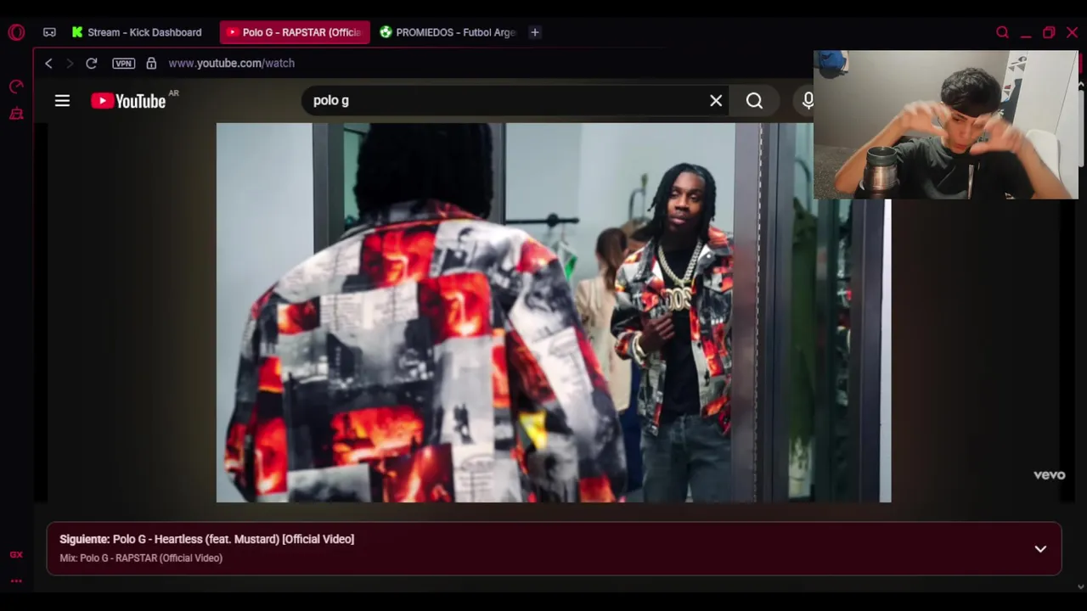Click the GX icon at sidebar bottom
1087x611 pixels.
coord(16,554)
